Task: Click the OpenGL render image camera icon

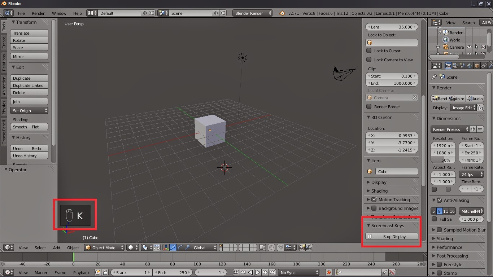Action: click(302, 247)
